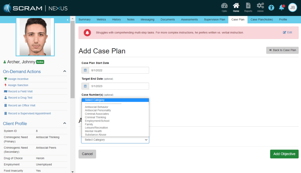This screenshot has width=301, height=173.
Task: Click the Add Objective button
Action: click(x=284, y=154)
